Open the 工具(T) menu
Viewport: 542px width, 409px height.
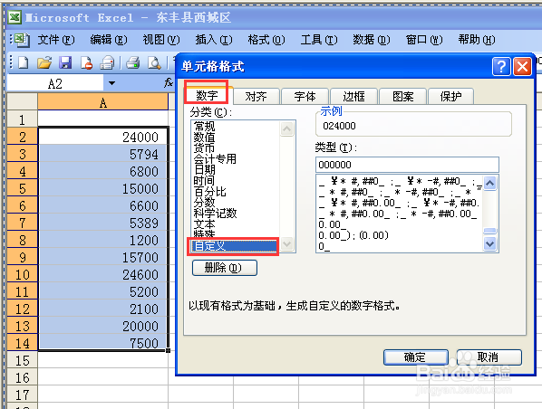click(319, 40)
